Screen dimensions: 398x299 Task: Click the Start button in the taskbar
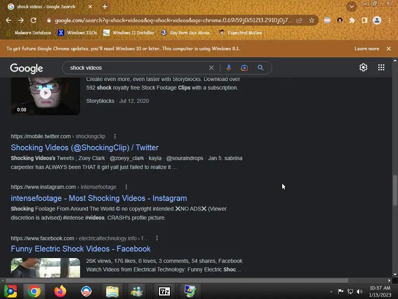(10, 291)
